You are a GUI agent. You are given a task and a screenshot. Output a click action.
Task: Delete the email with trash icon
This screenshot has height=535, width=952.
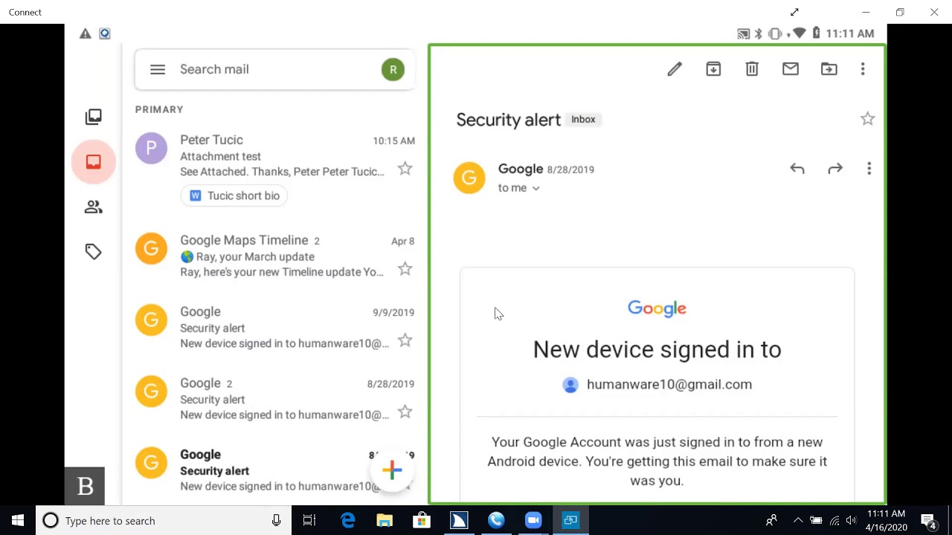752,69
